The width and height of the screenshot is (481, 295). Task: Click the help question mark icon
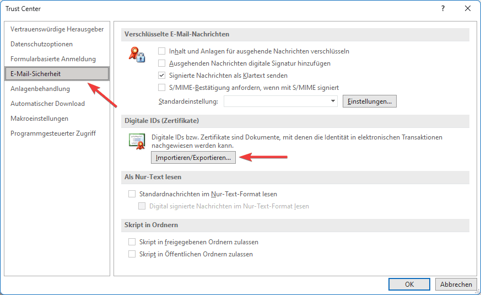443,8
